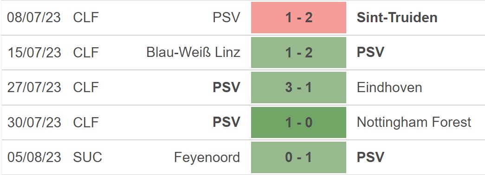Viewport: 485px width, 175px height.
Task: Click the 05/08/23 match date
Action: point(34,157)
